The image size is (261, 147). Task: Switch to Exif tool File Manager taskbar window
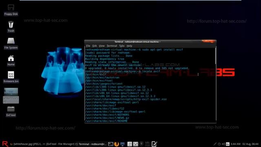(59, 144)
